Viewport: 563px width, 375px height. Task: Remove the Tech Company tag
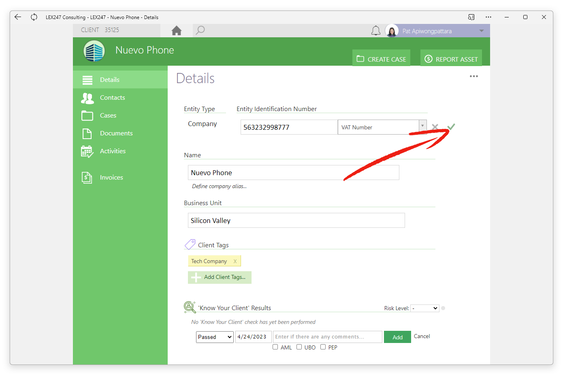[x=235, y=261]
